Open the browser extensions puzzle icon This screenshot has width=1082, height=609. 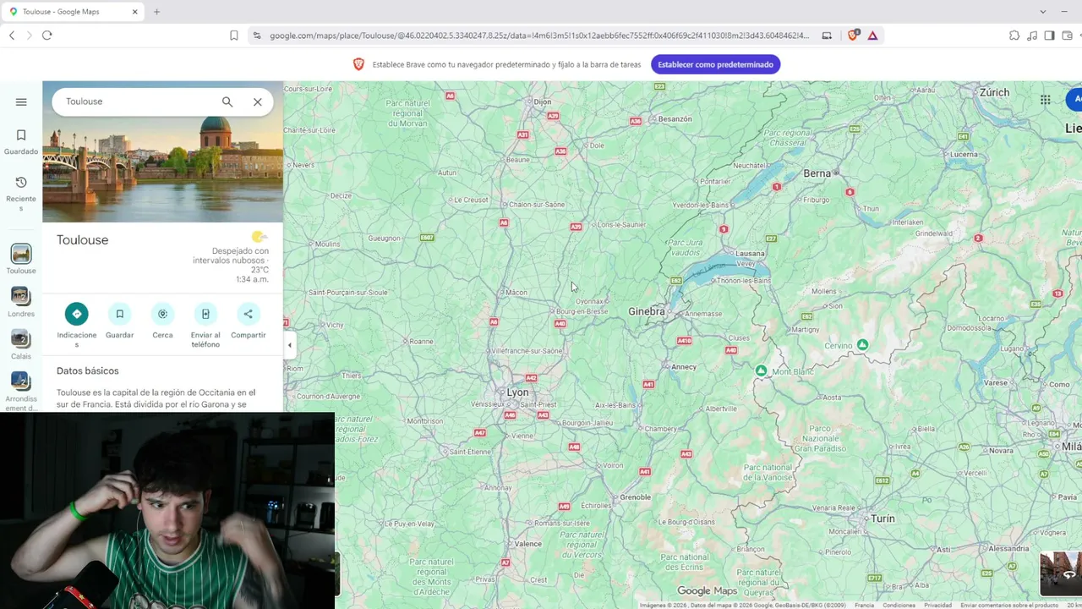click(1014, 36)
